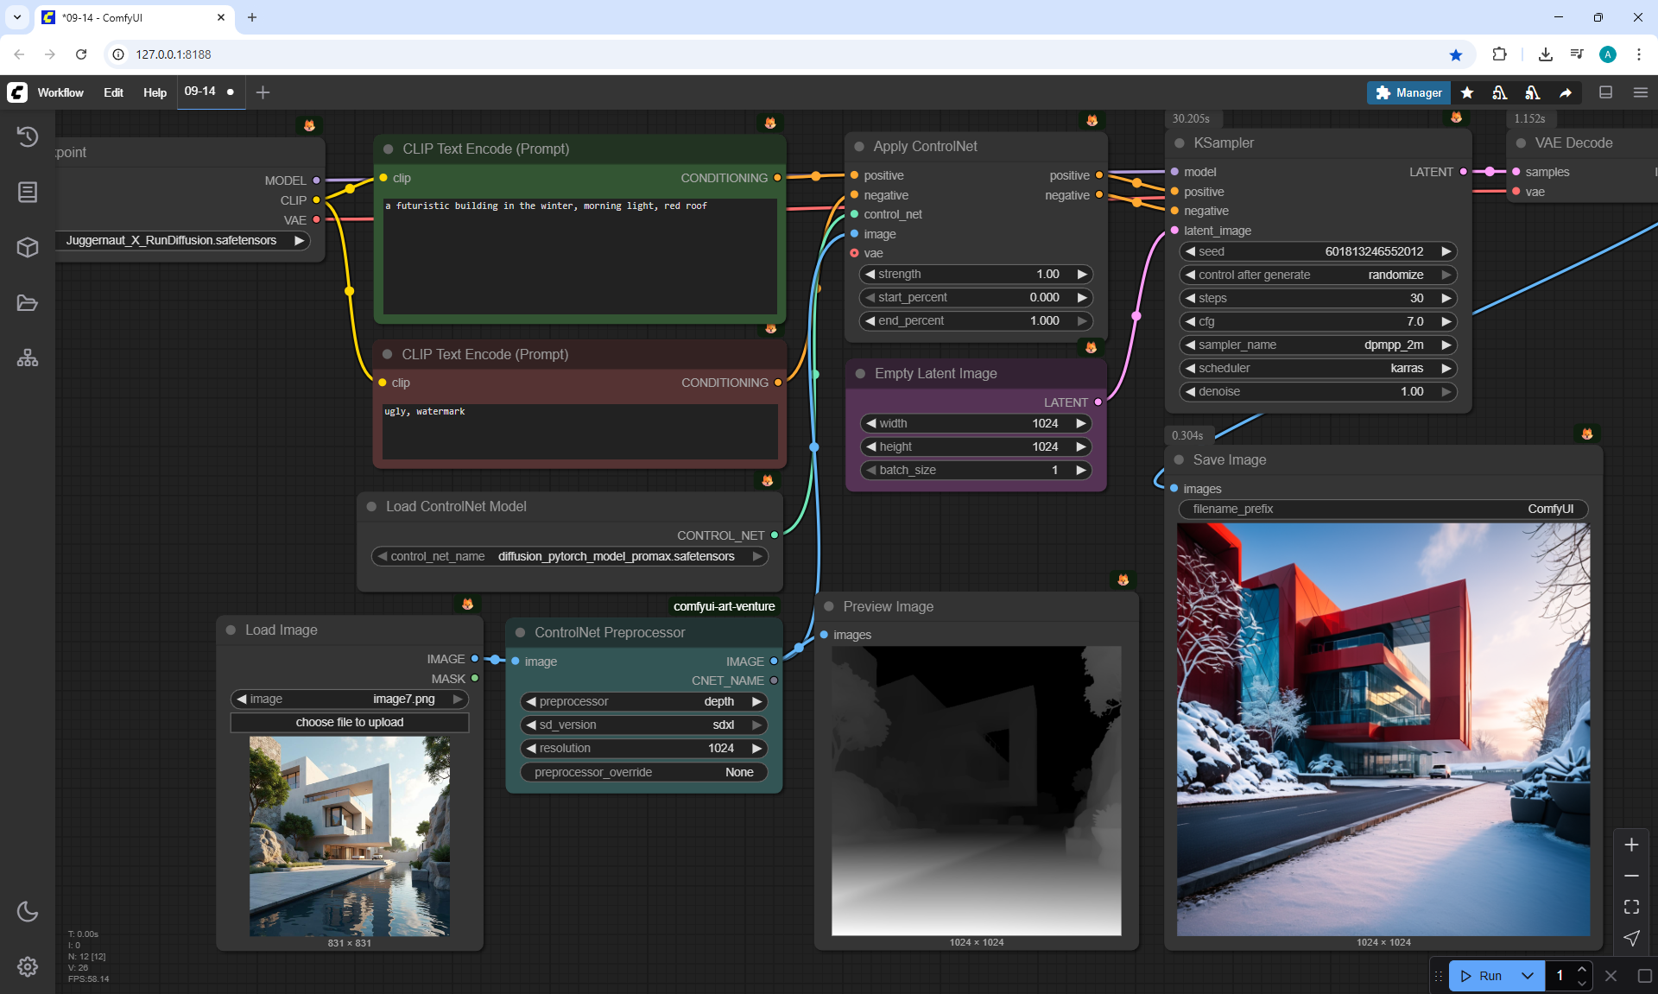This screenshot has height=994, width=1658.
Task: Open preprocessor depth combo box
Action: (643, 701)
